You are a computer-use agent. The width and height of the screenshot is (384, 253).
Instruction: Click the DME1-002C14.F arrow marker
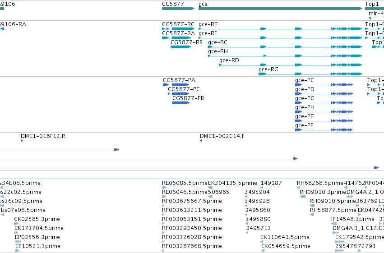201,141
